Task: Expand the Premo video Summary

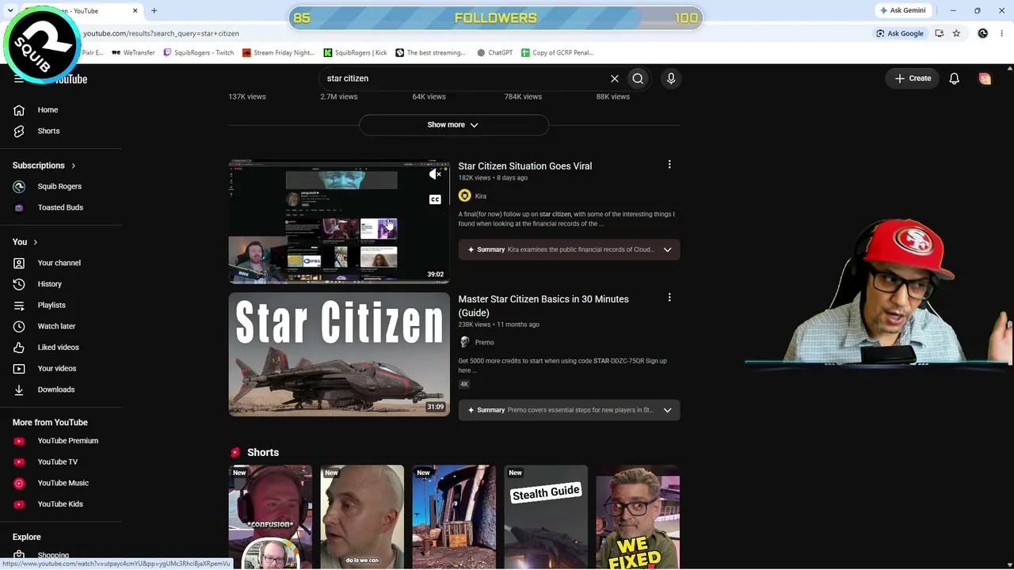Action: [x=569, y=410]
